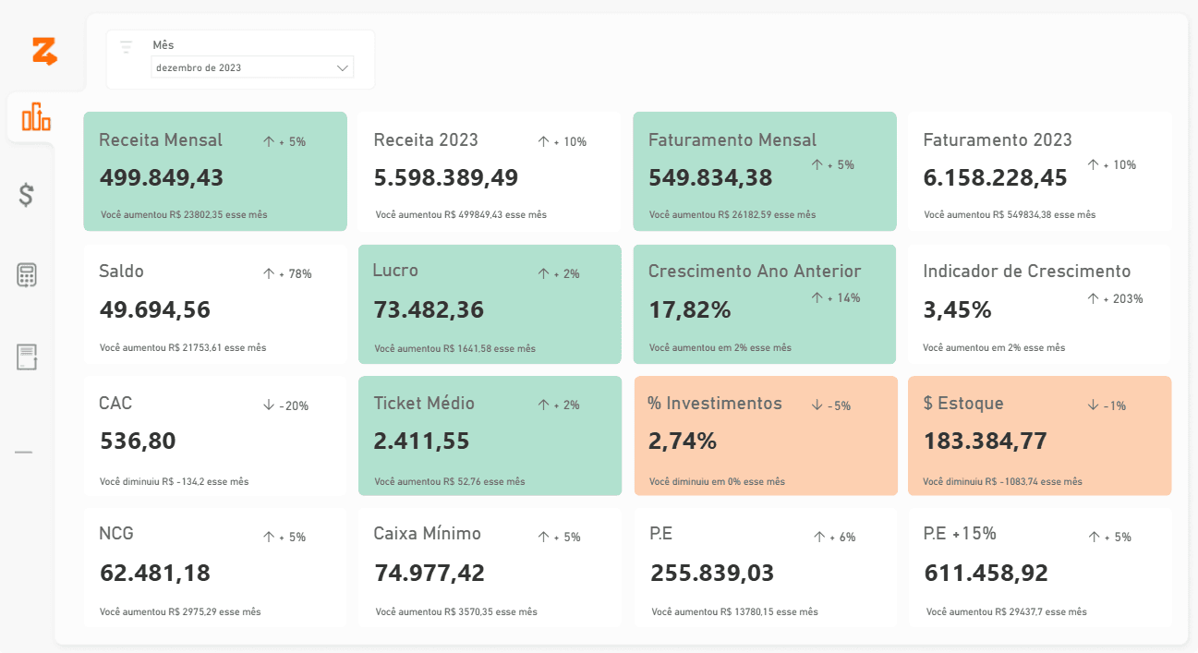Screen dimensions: 1198x653
Task: Click 'Você aumentou R$ 13780,15 esse mês' text
Action: (x=734, y=611)
